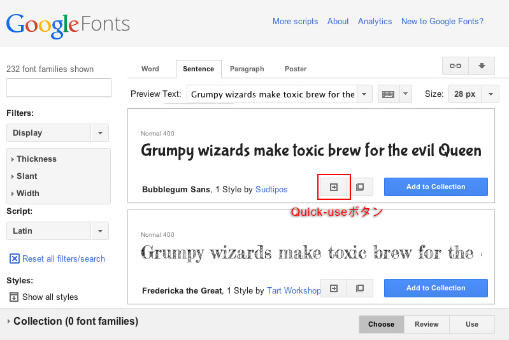Open the Display category dropdown arrow

(x=100, y=132)
